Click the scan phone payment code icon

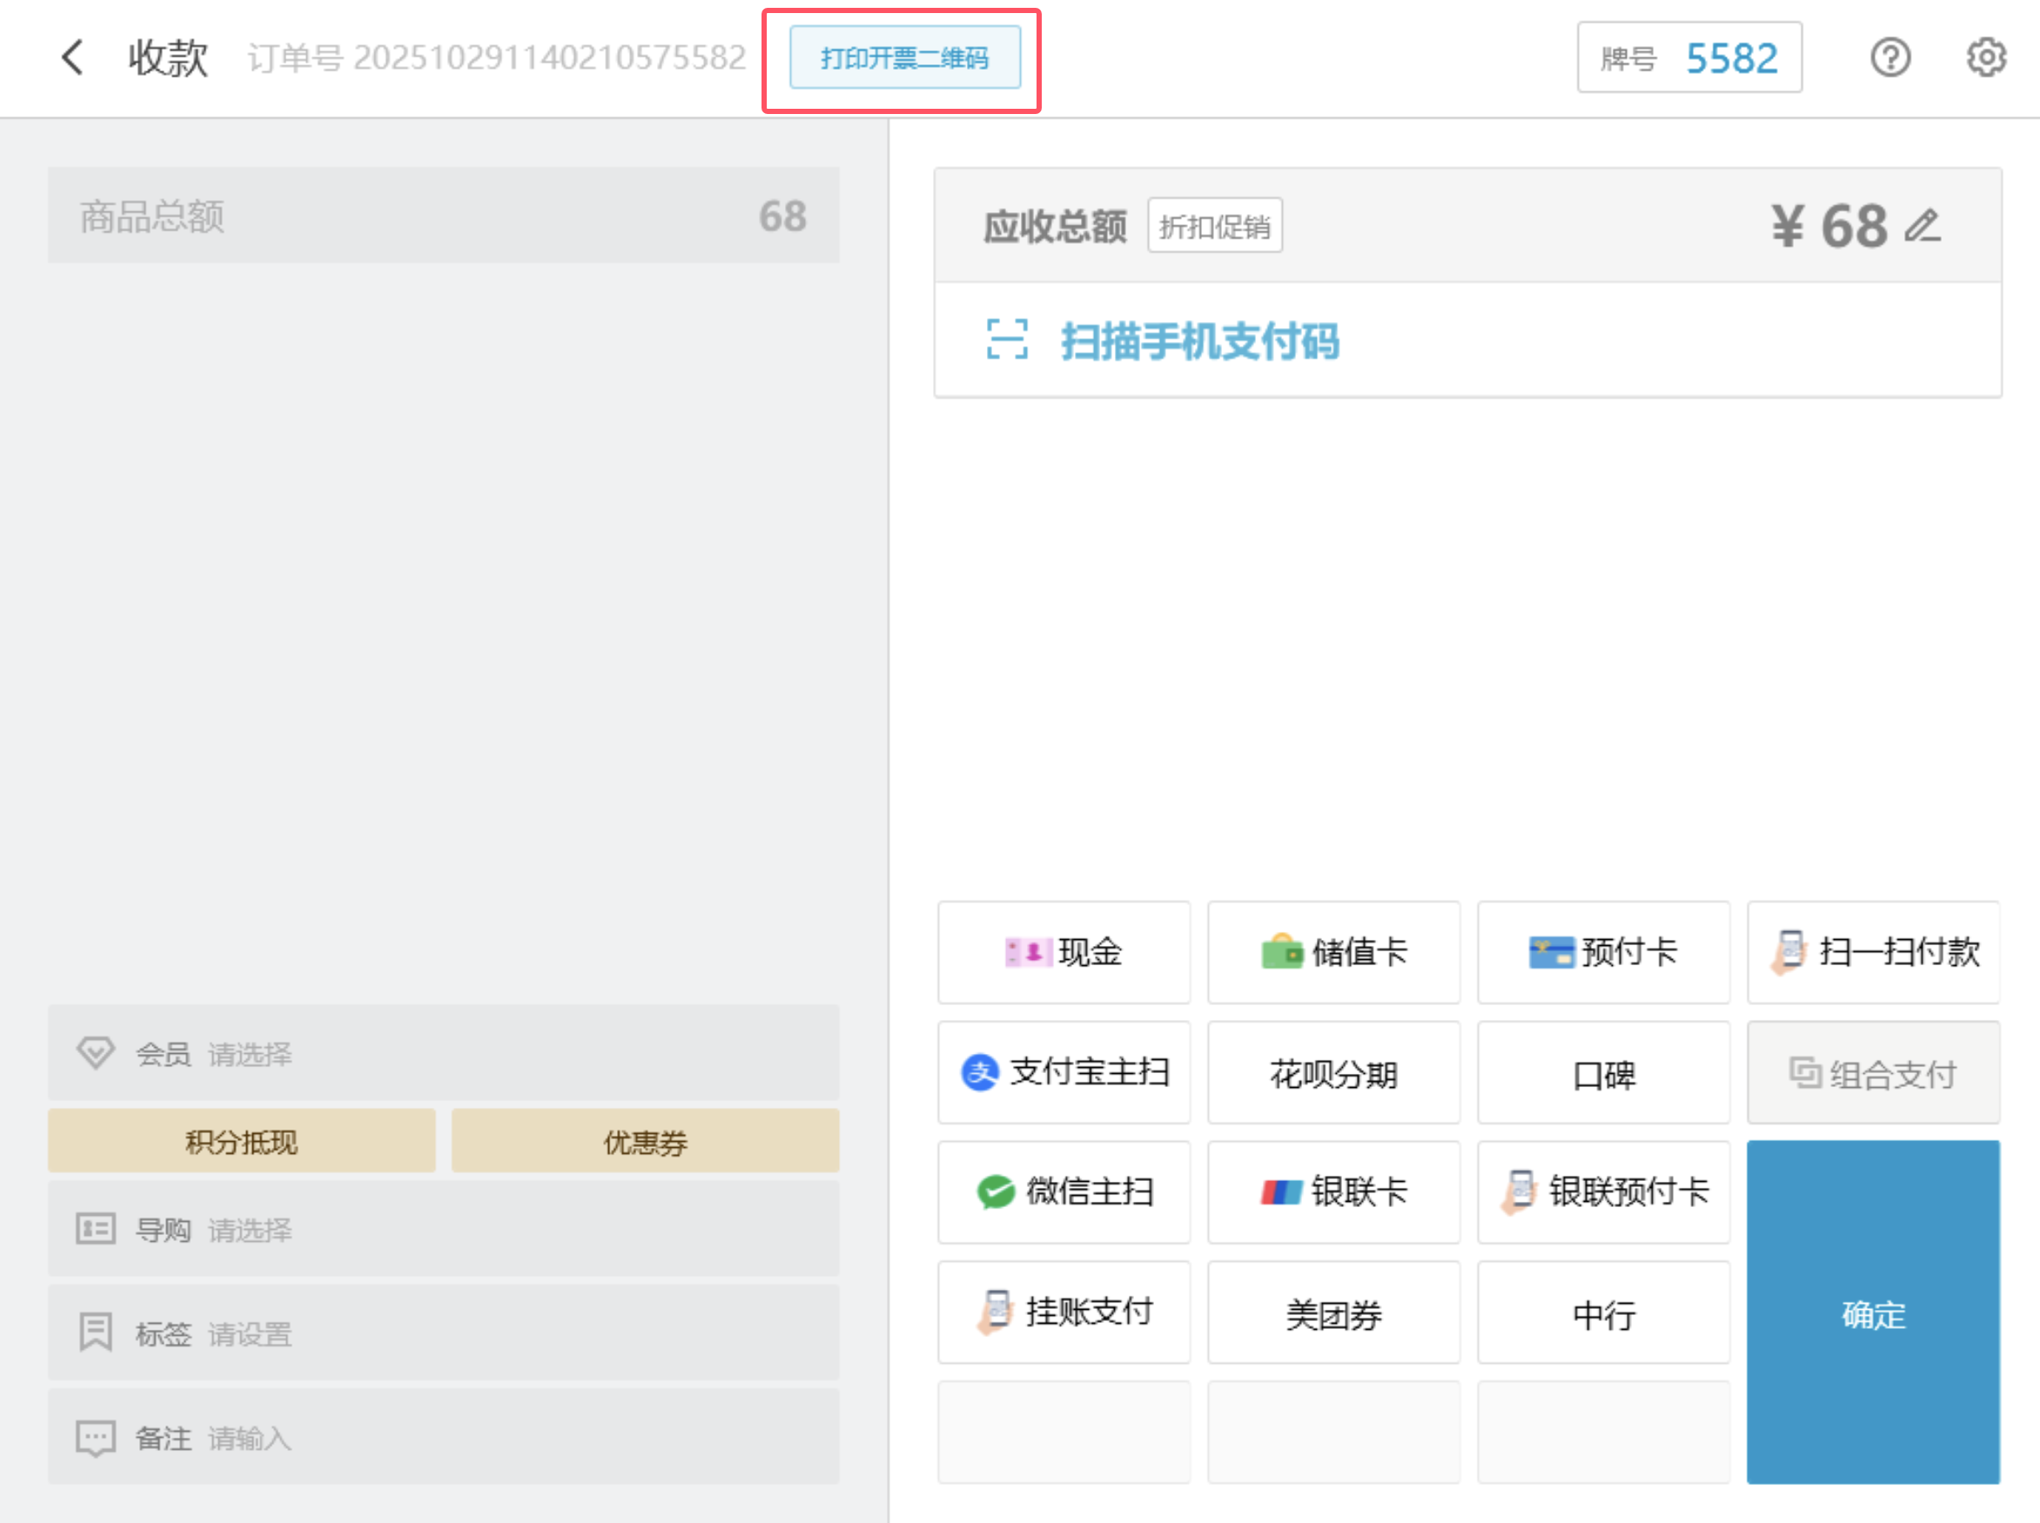1007,339
